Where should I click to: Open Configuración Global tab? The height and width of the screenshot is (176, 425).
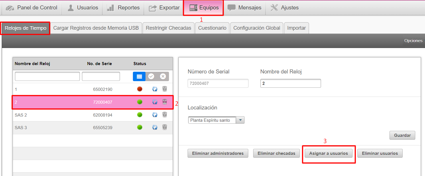257,28
